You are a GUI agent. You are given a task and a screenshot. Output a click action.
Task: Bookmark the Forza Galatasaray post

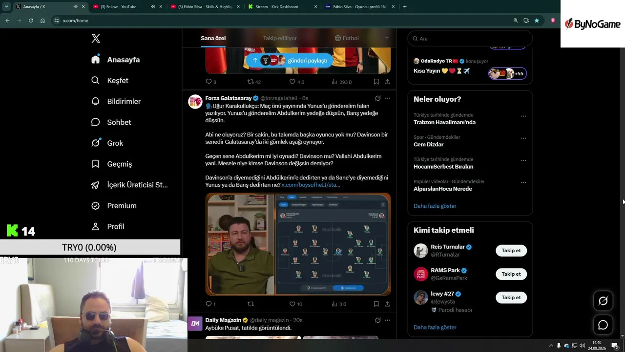[376, 304]
